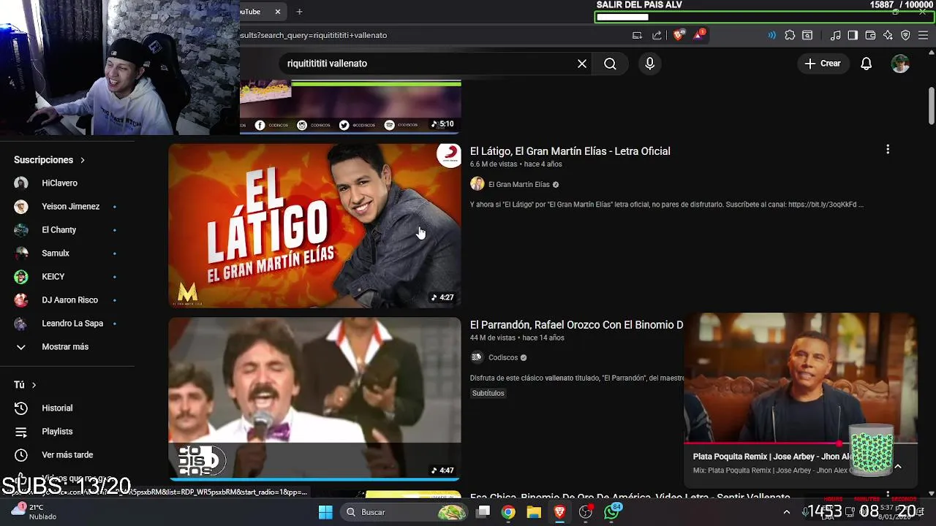Click Leandro La Sapa channel avatar
The width and height of the screenshot is (936, 526).
[21, 324]
